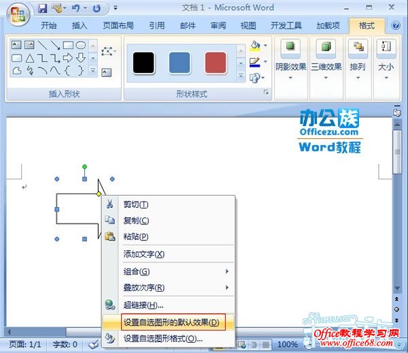408x353 pixels.
Task: Open the 开发工具 tab
Action: (286, 25)
